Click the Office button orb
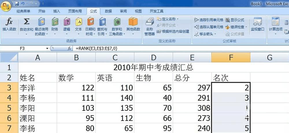Screen dimensions: 289x133 [x=6, y=6]
